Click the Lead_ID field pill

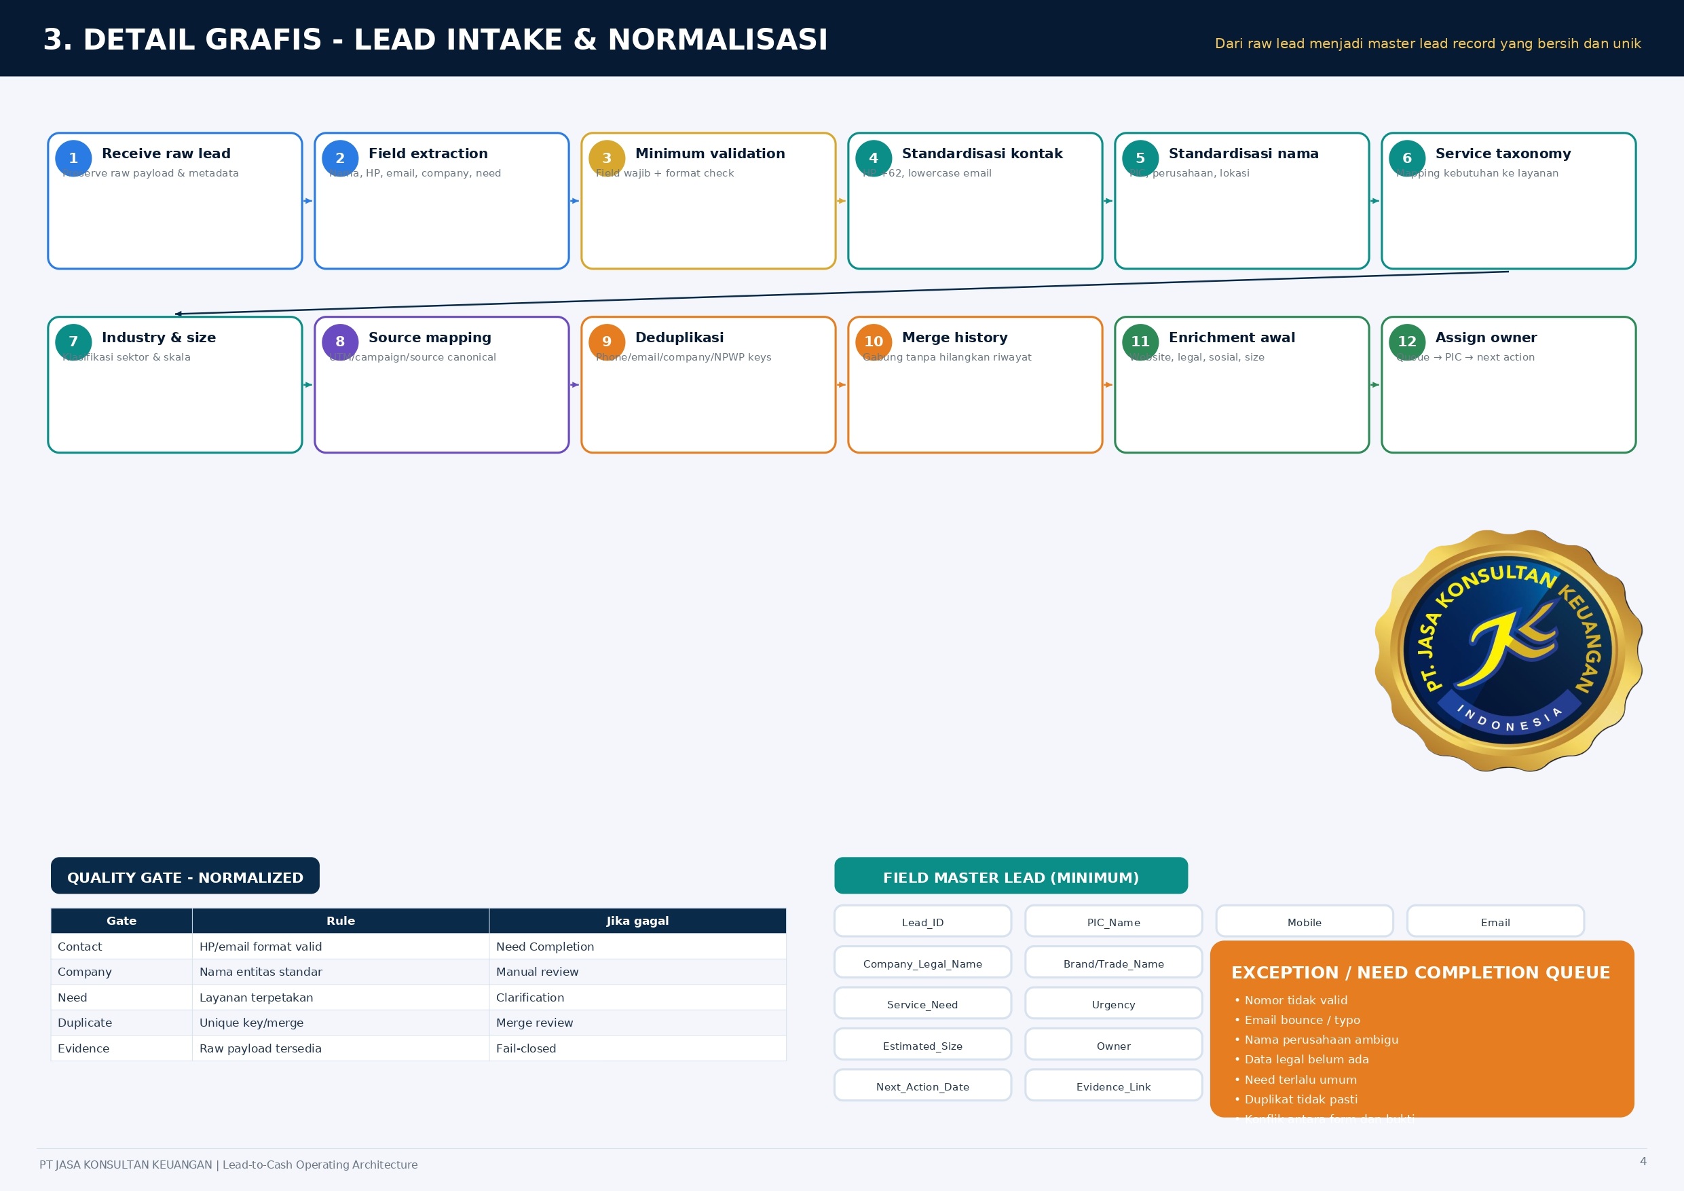pos(922,921)
